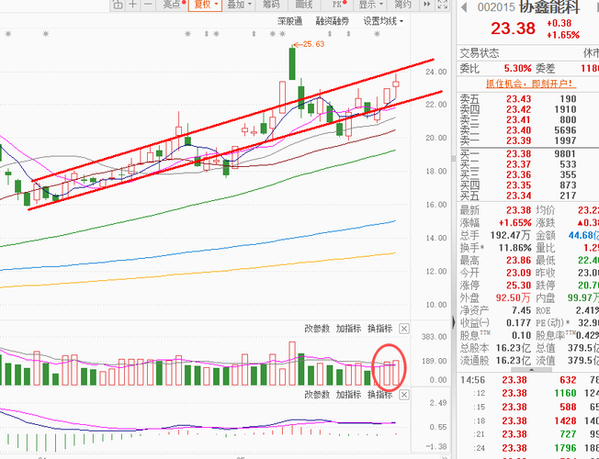
Task: Close the volume indicator panel
Action: pos(404,329)
